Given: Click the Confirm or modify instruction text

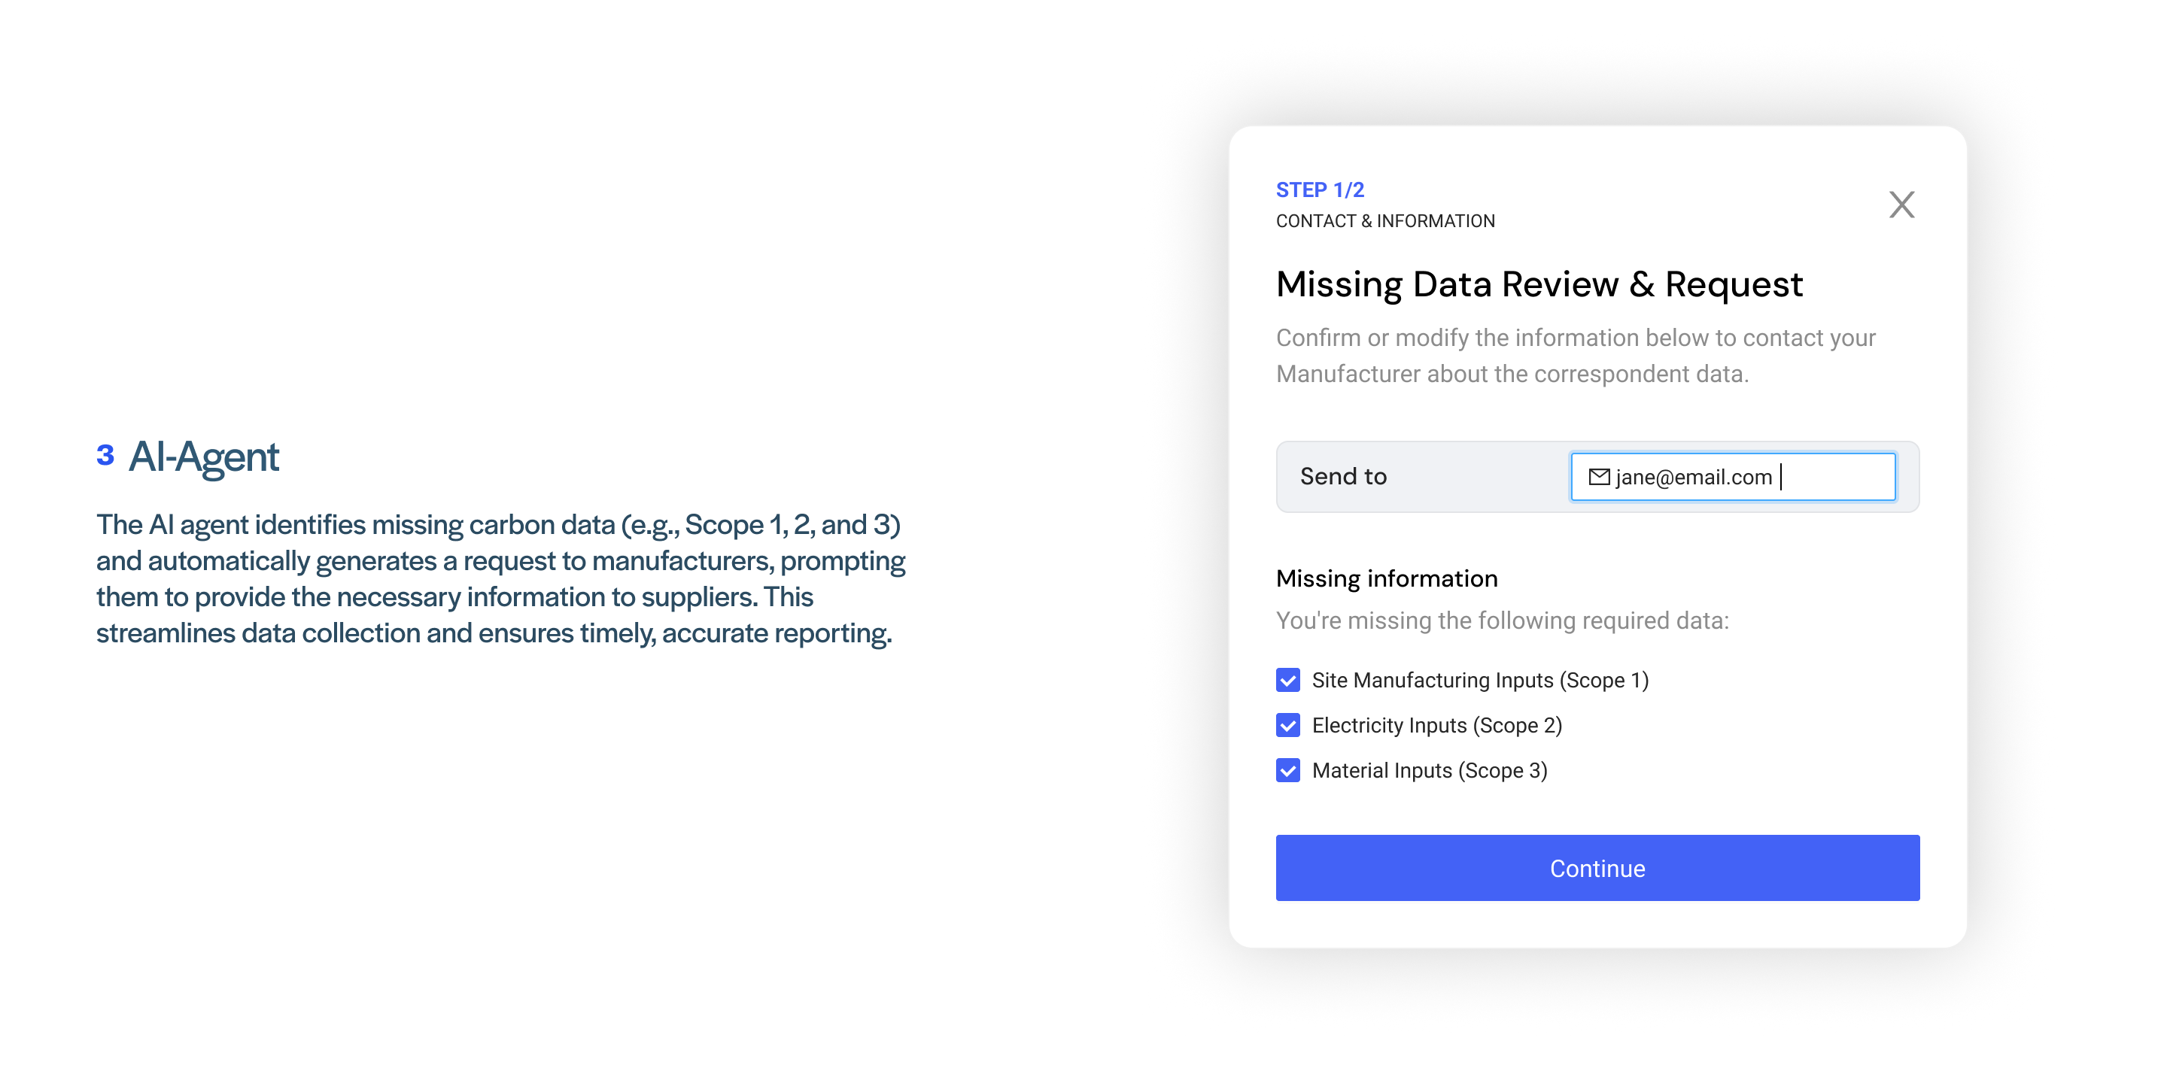Looking at the screenshot, I should [1575, 356].
